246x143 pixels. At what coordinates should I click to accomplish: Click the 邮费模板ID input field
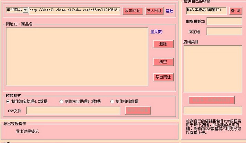(x=224, y=21)
